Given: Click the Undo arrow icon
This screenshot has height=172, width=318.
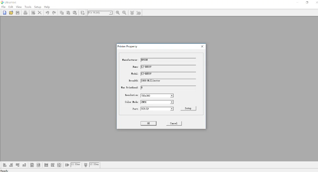Looking at the screenshot, I should tap(47, 13).
